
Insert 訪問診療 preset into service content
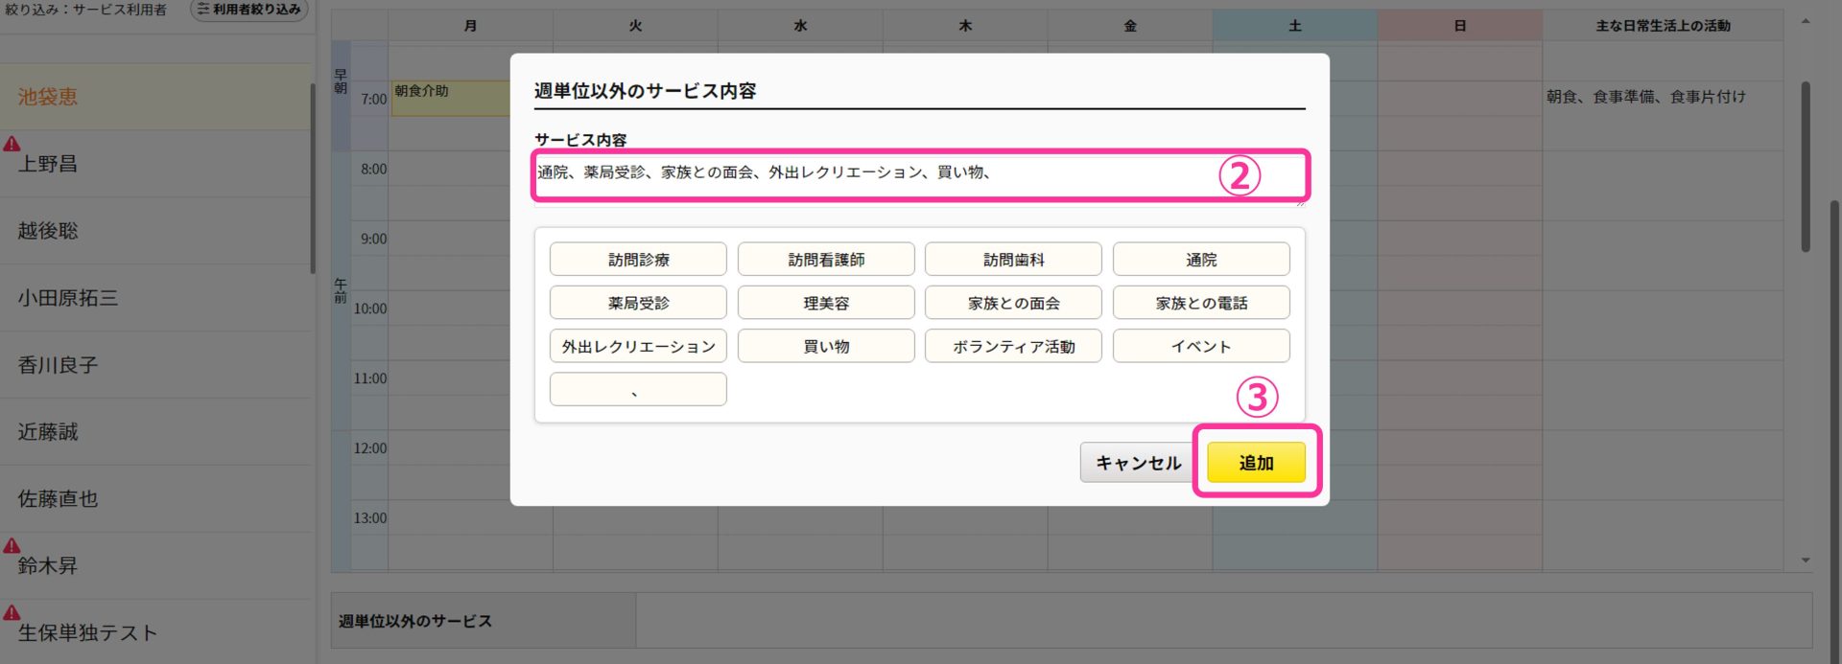638,260
